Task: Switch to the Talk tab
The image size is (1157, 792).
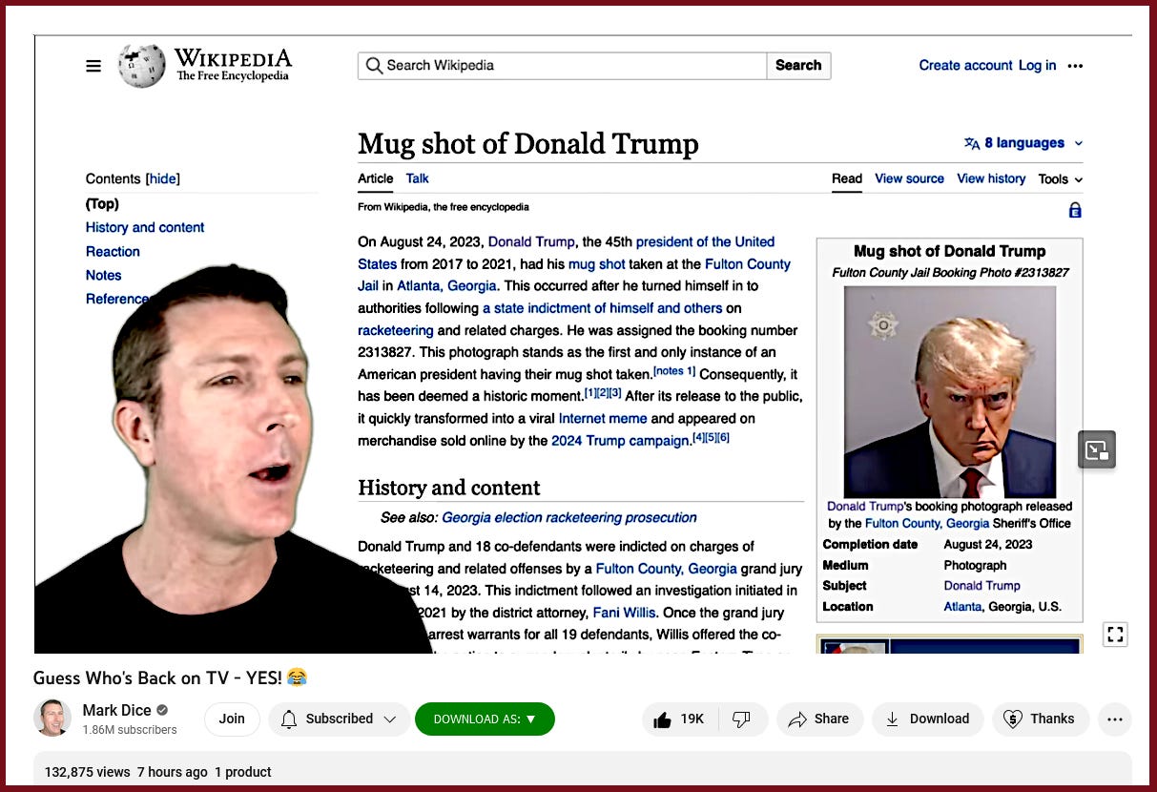Action: [x=417, y=178]
